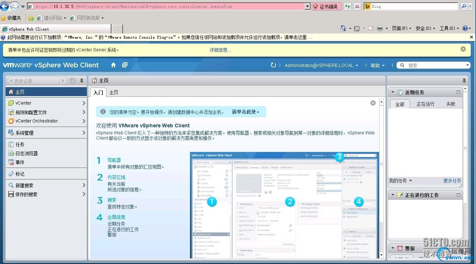476x264 pixels.
Task: Click the IE print icon
Action: [380, 28]
